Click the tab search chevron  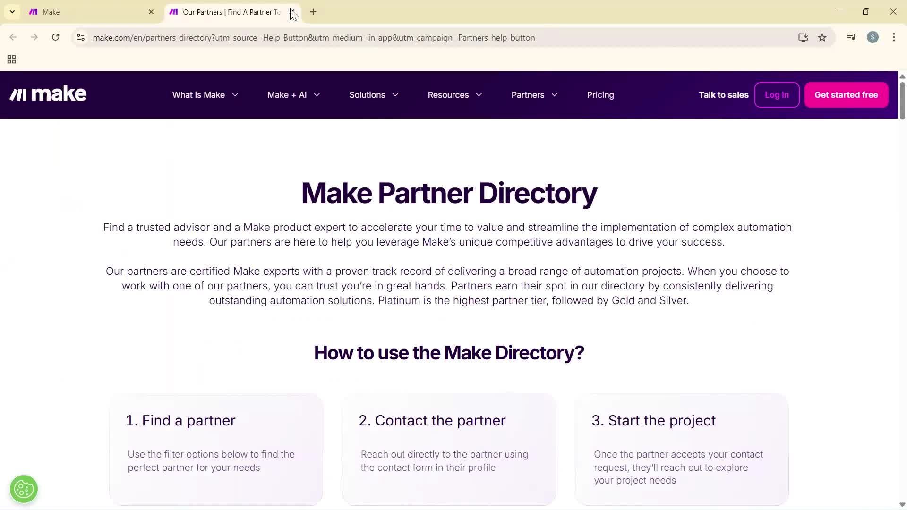tap(12, 12)
